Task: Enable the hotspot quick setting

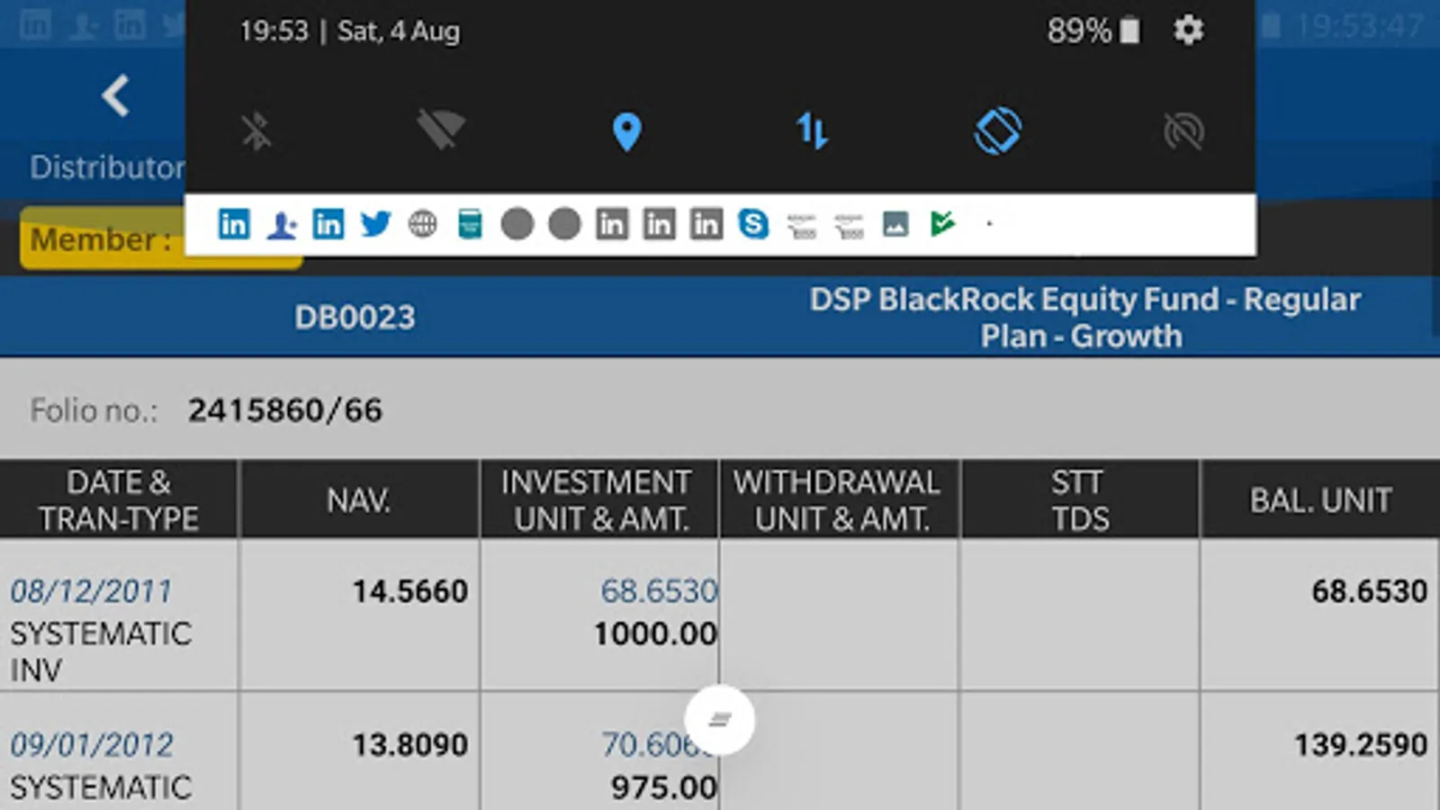Action: [x=1183, y=131]
